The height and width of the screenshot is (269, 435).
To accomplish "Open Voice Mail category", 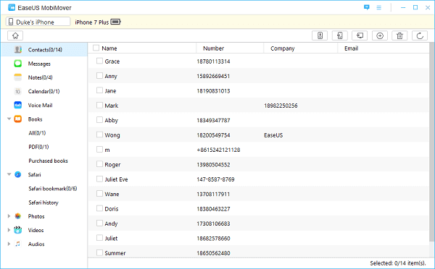I will pos(40,105).
